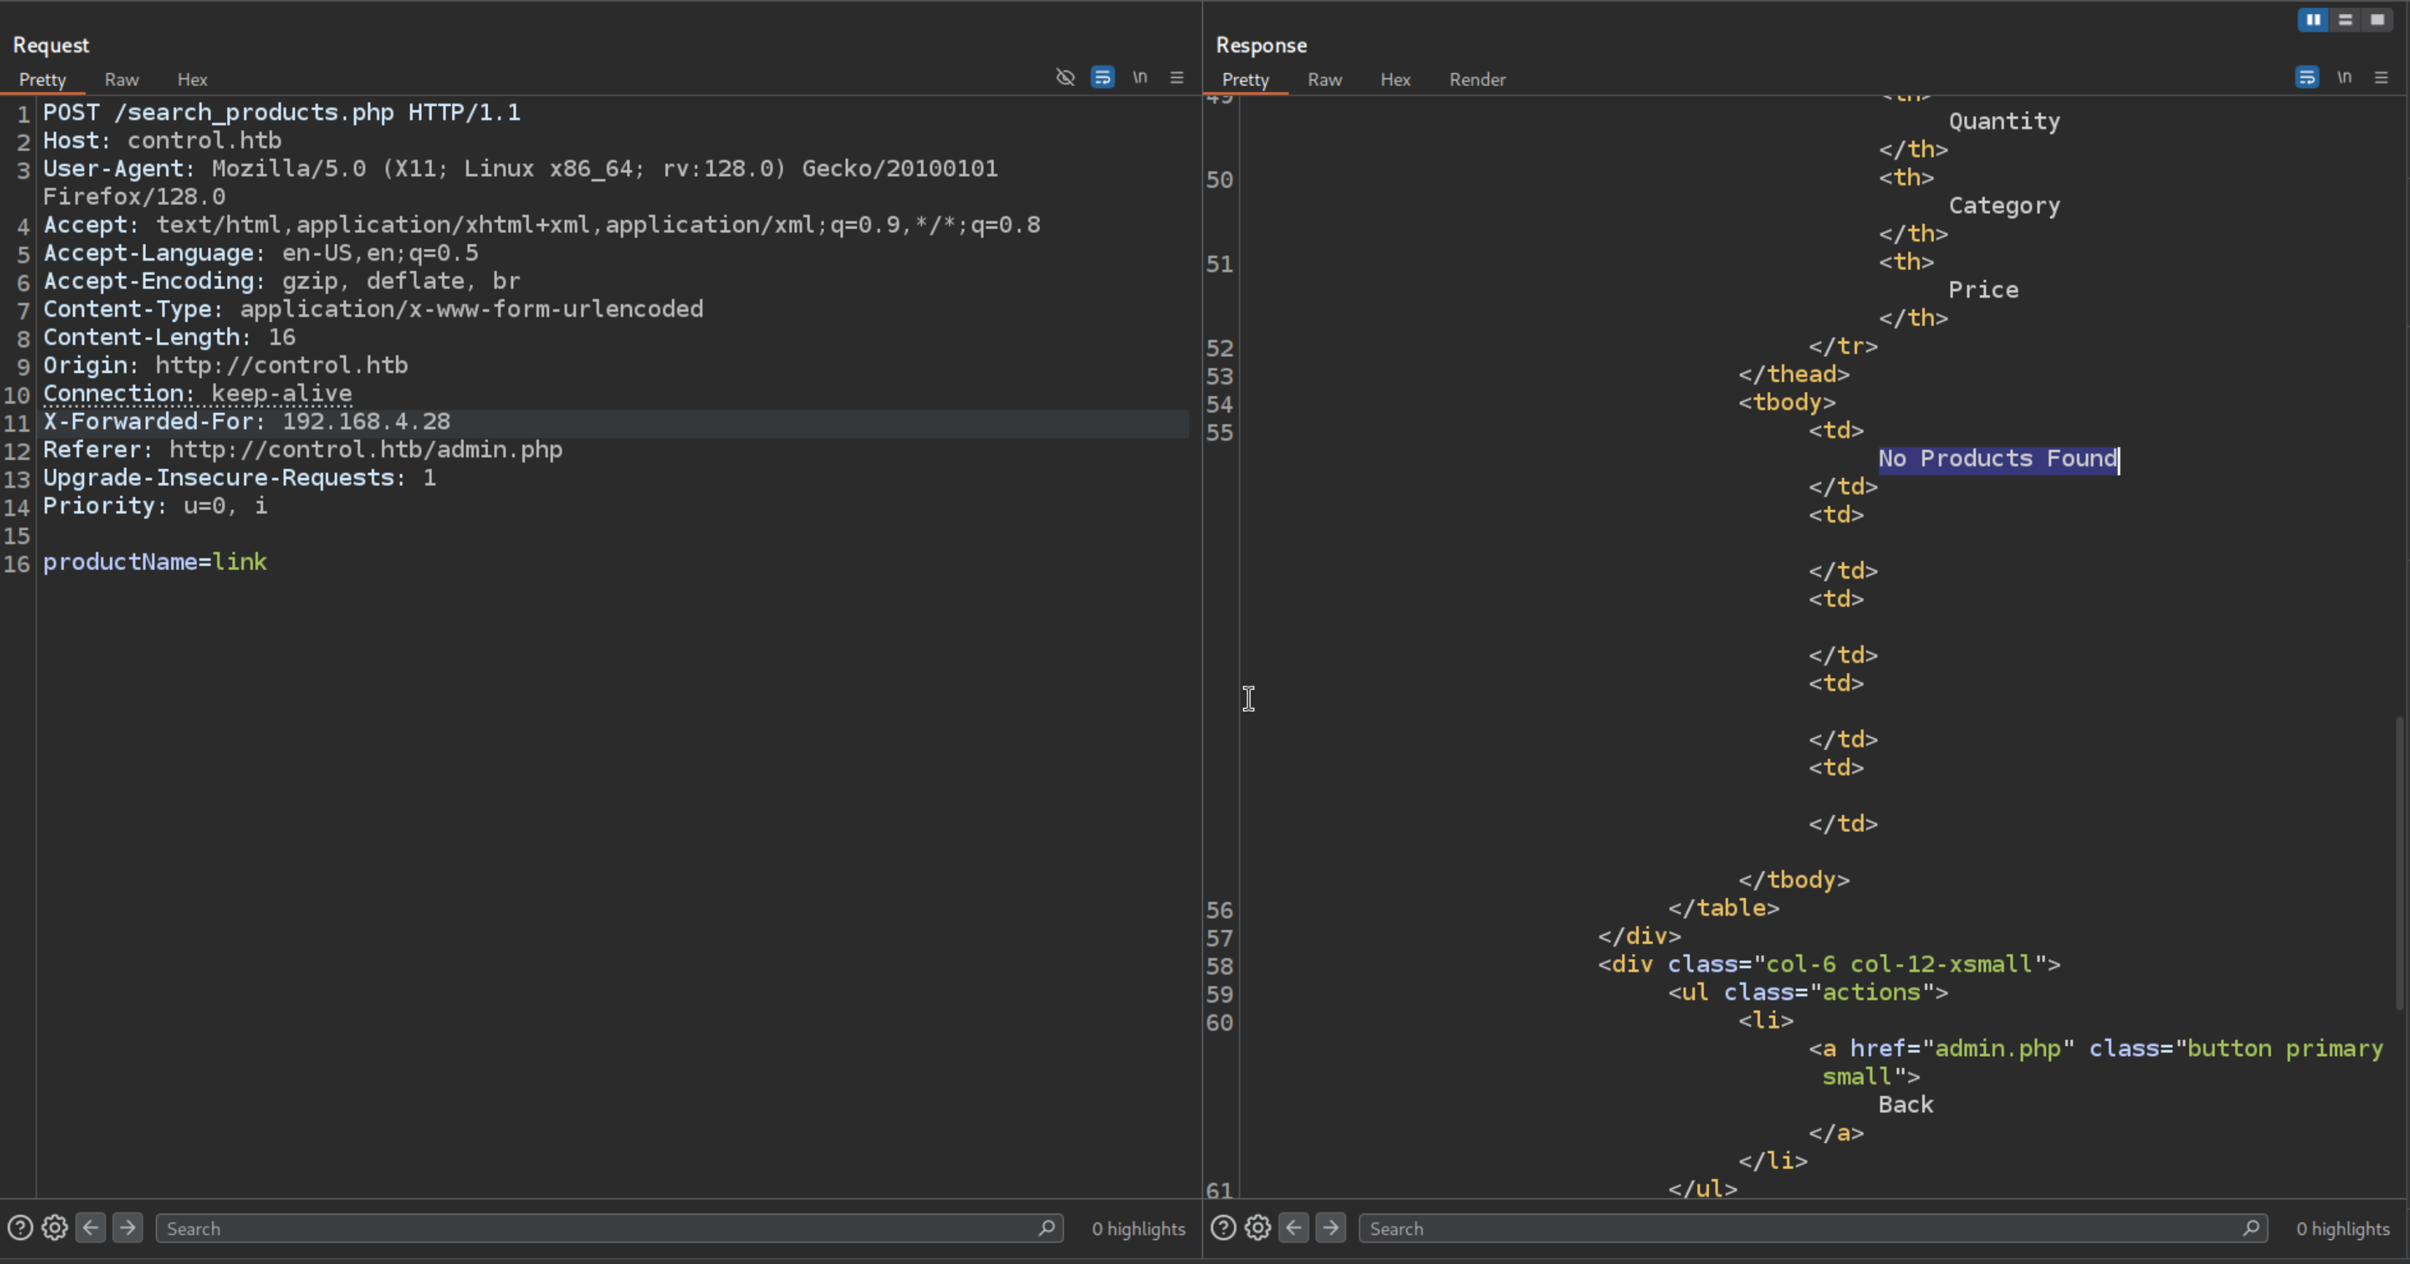Select top-bottom stacked layout icon
Viewport: 2410px width, 1264px height.
pos(2344,20)
